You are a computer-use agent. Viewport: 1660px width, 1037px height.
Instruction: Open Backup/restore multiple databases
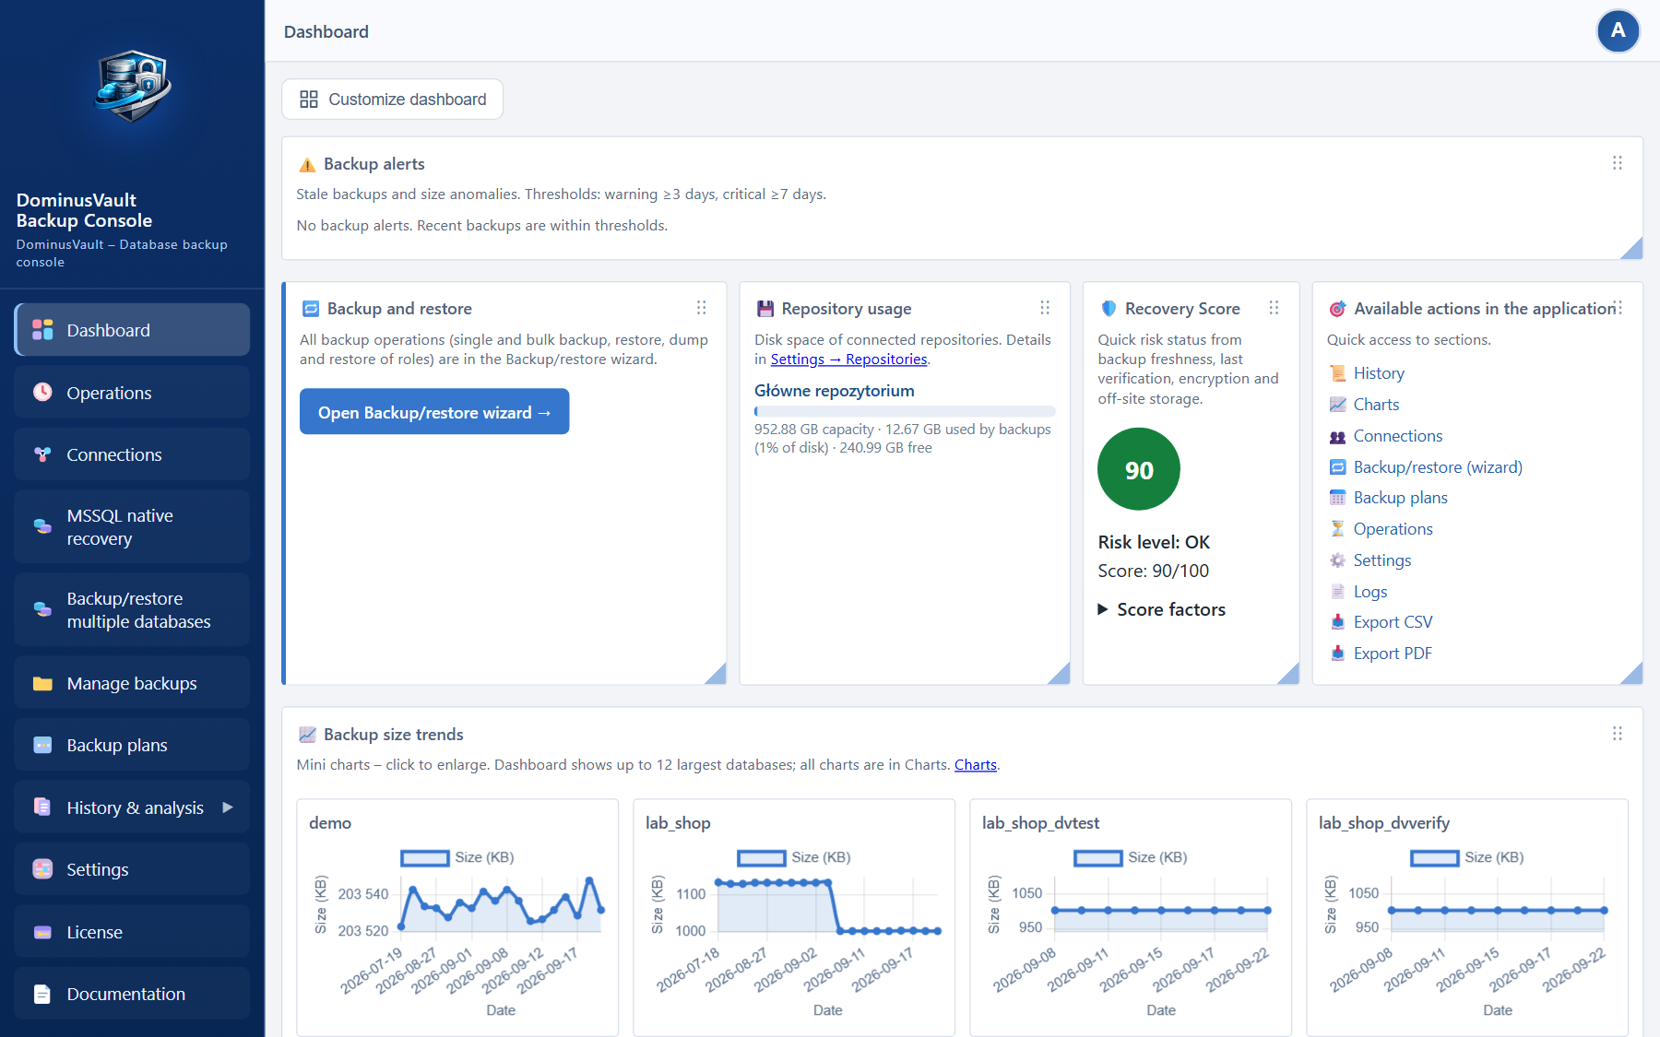pyautogui.click(x=132, y=610)
